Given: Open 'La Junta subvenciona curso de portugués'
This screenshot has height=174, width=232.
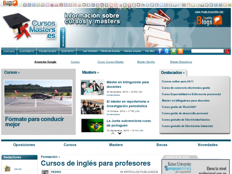Looking at the screenshot, I should [x=129, y=123].
